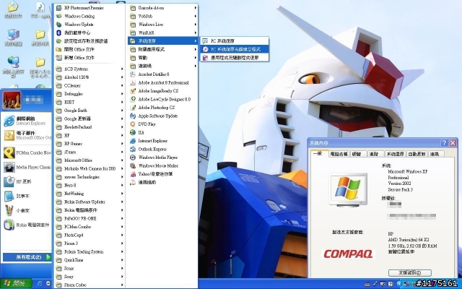Screen dimensions: 462x289
Task: Open the muvee Technologies group
Action: (x=90, y=177)
